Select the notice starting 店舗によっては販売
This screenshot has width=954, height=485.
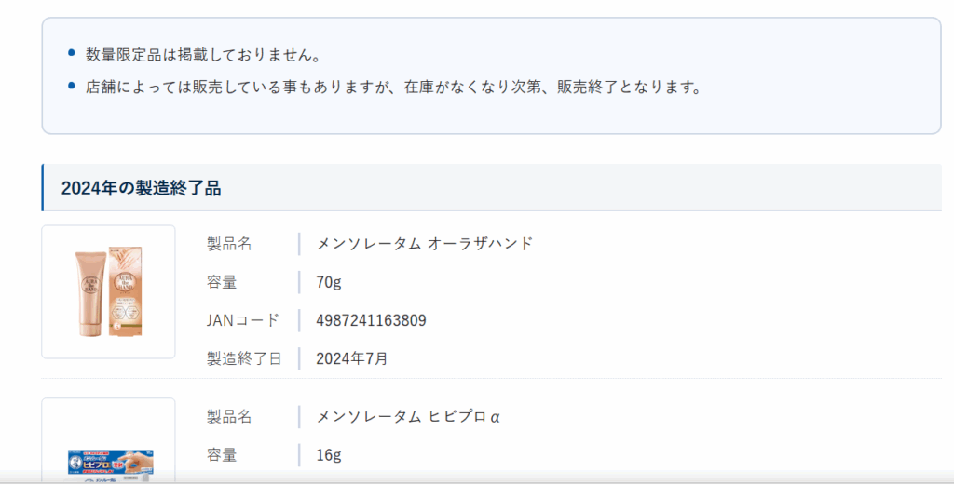point(394,87)
